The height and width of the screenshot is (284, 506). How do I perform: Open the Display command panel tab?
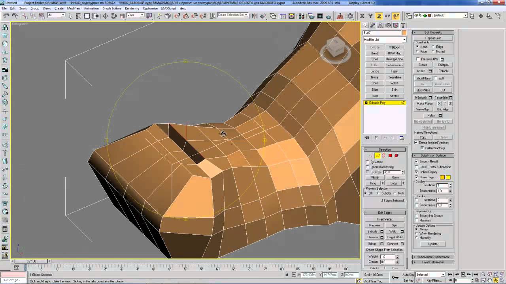396,25
